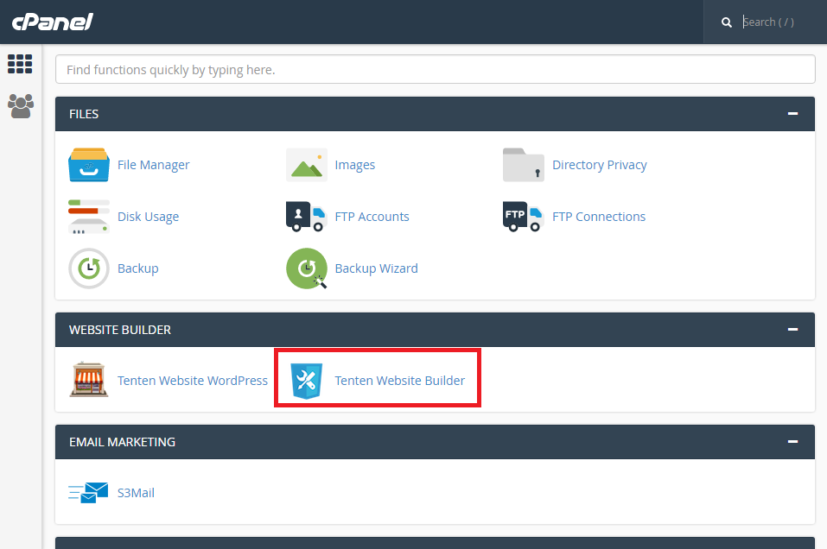Launch the Backup Wizard icon

click(x=307, y=268)
